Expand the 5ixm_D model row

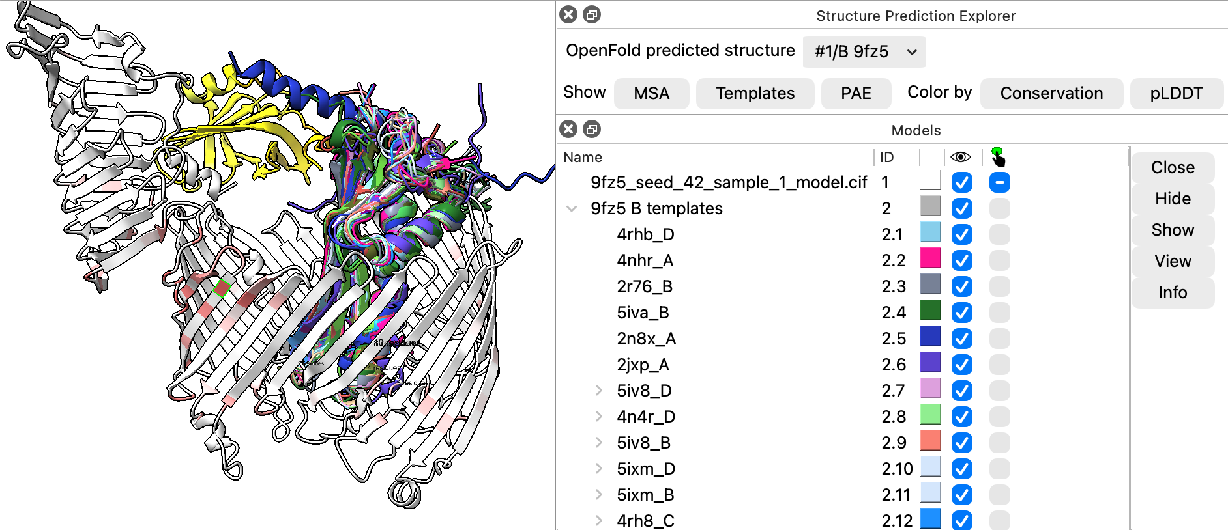[x=598, y=469]
